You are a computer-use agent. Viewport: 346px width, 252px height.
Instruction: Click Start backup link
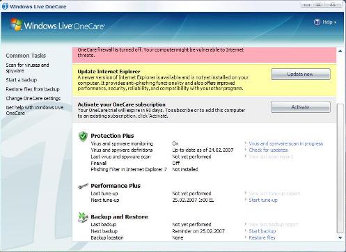click(x=262, y=231)
